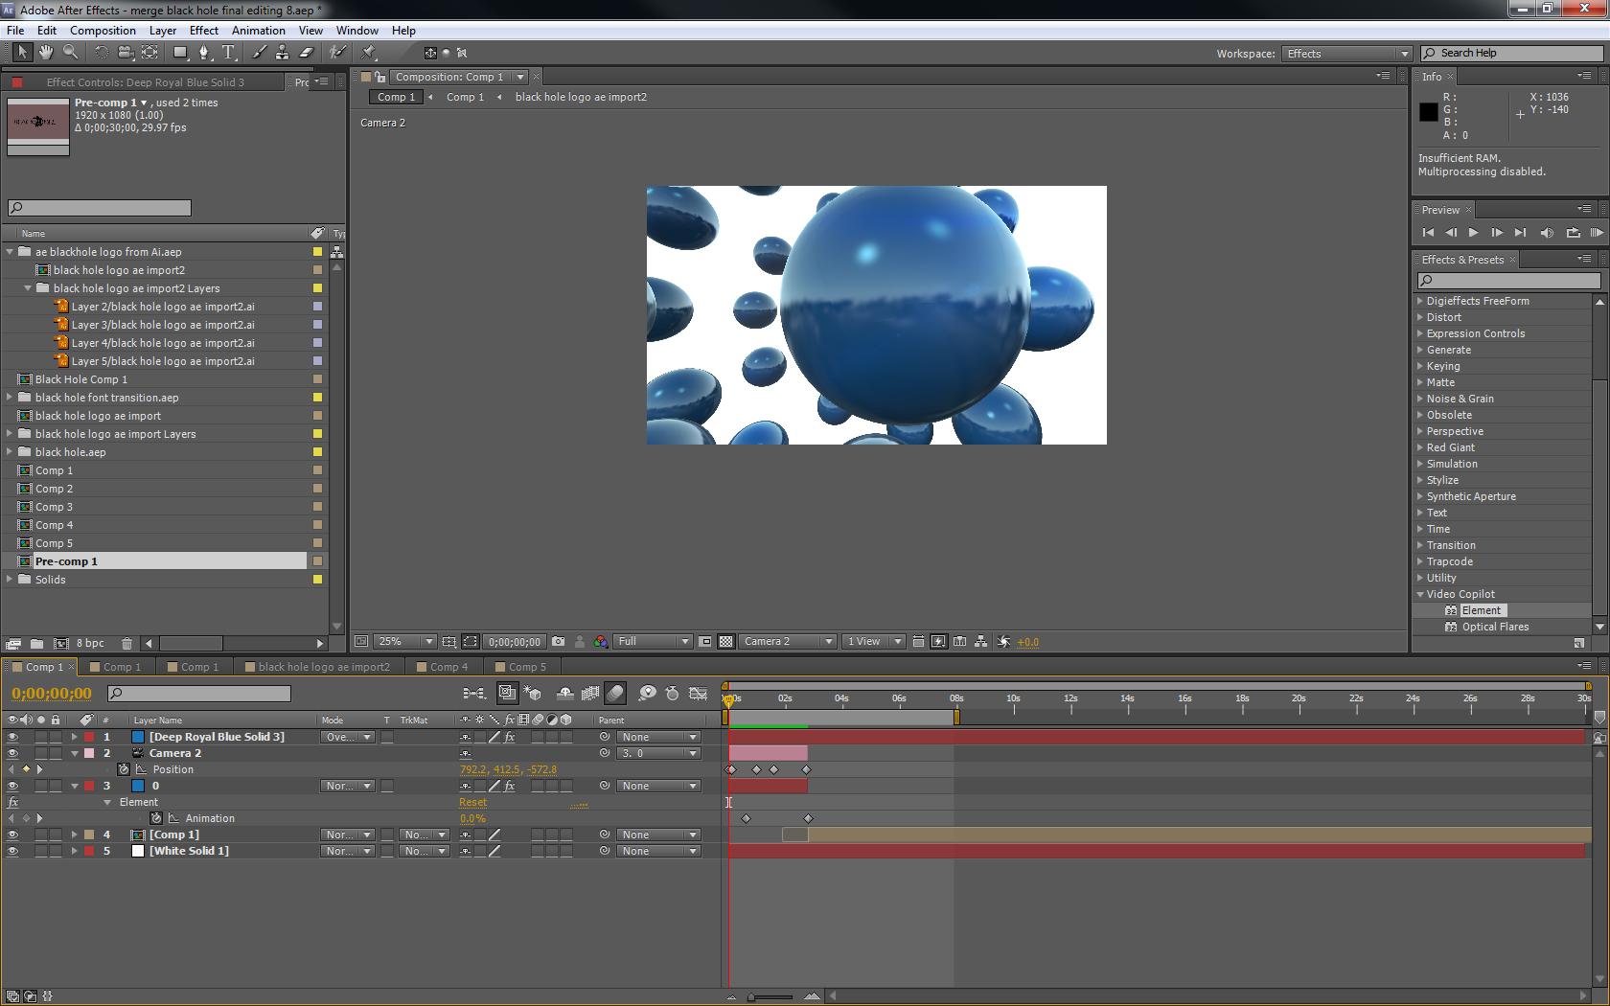
Task: Toggle Brainstorm button in timeline
Action: coord(648,693)
